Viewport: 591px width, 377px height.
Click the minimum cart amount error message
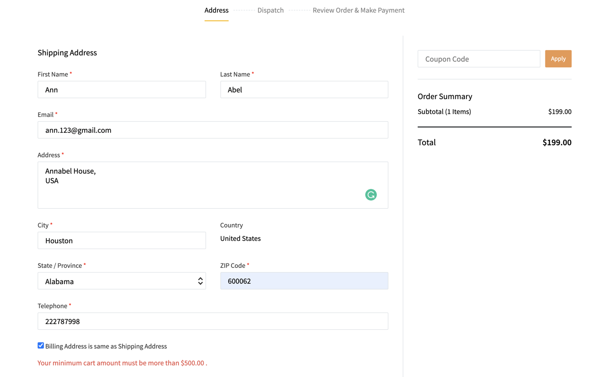click(x=122, y=363)
